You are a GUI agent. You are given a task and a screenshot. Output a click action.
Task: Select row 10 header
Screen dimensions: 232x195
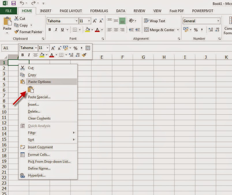pos(4,112)
